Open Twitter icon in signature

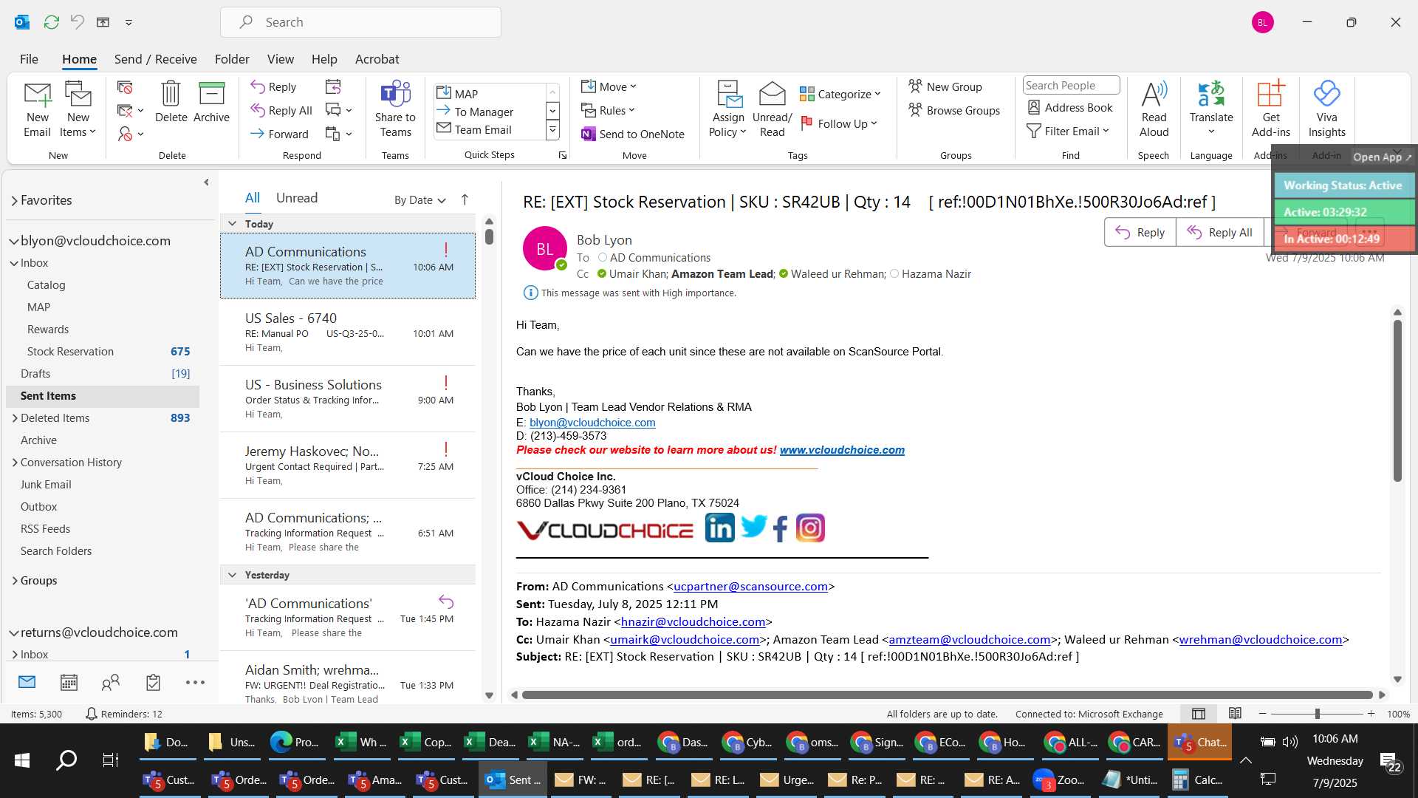click(754, 528)
